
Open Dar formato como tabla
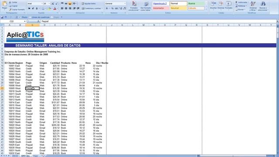pos(146,6)
